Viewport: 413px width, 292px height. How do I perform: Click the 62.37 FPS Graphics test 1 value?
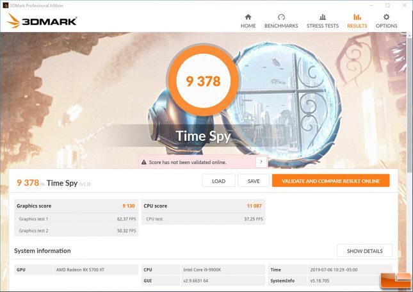pyautogui.click(x=126, y=219)
